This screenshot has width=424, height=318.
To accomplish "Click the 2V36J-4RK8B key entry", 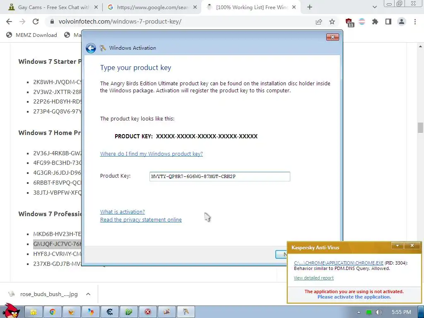I will point(57,153).
